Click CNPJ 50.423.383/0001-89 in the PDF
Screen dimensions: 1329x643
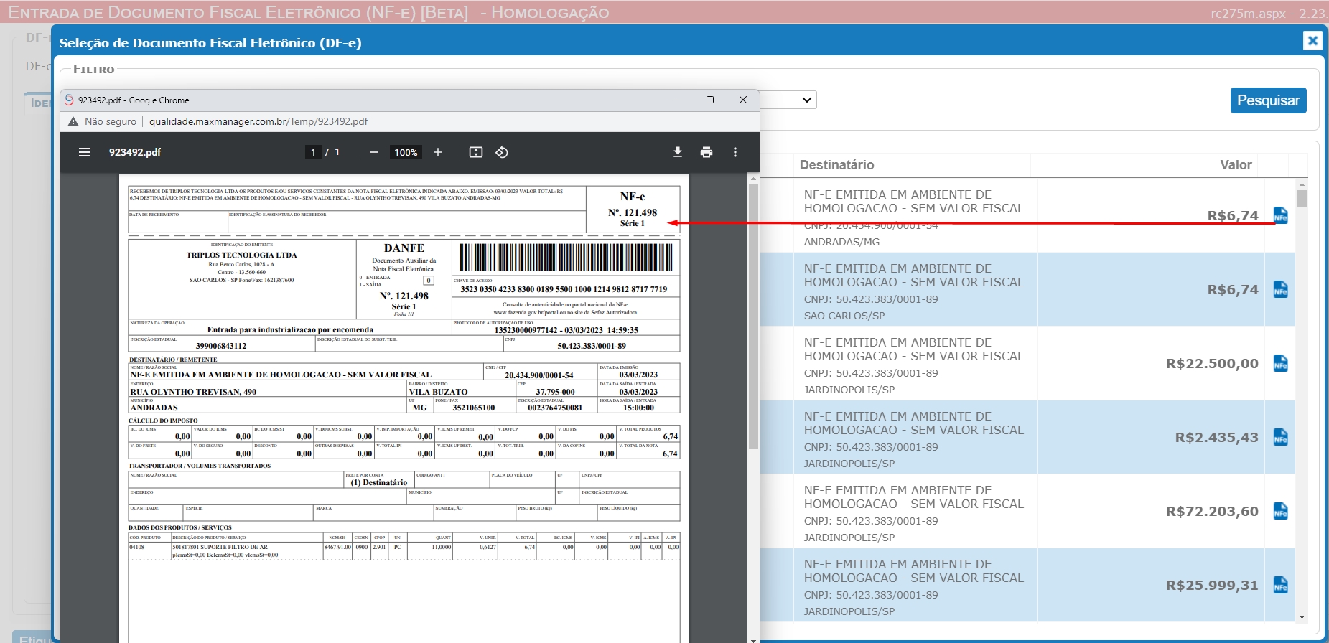pos(592,346)
